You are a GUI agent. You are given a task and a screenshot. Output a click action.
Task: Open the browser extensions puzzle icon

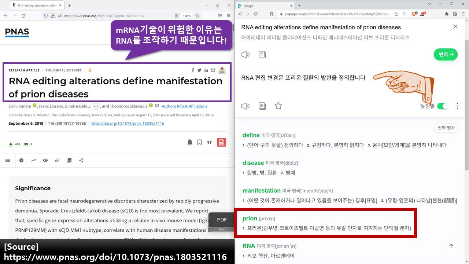447,14
